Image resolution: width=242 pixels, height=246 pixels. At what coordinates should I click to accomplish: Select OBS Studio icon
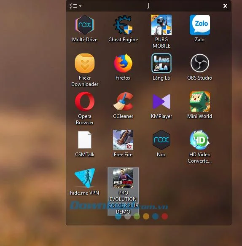200,63
